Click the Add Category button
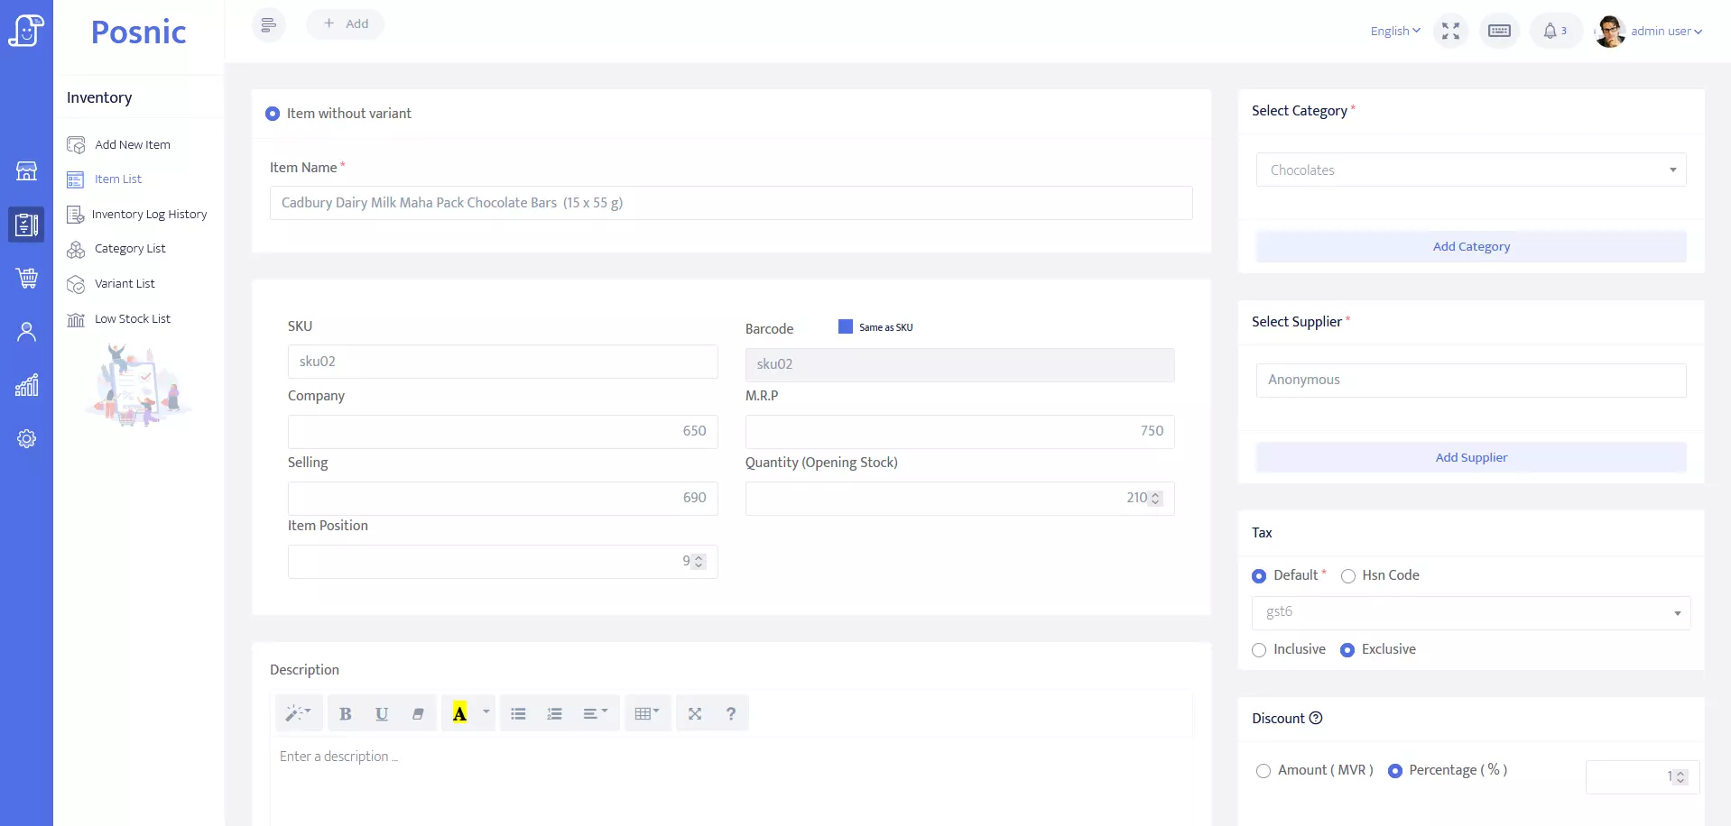Screen dimensions: 1731x826 point(1470,247)
